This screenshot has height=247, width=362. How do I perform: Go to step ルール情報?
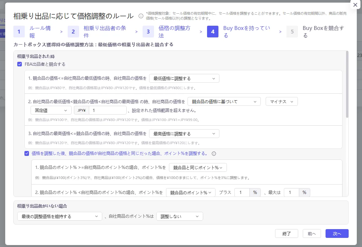[40, 32]
